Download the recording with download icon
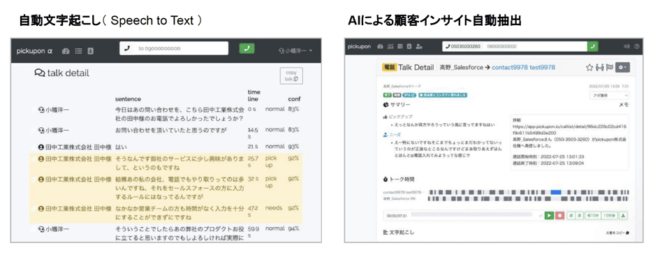Viewport: 660px width, 255px height. (624, 215)
